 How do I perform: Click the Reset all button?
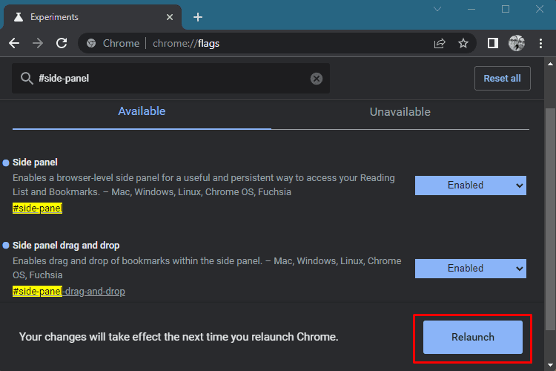click(x=503, y=79)
